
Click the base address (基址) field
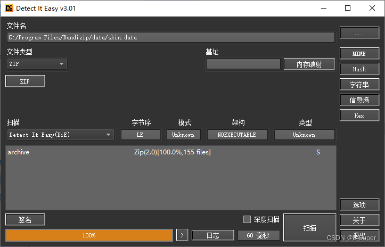(243, 64)
